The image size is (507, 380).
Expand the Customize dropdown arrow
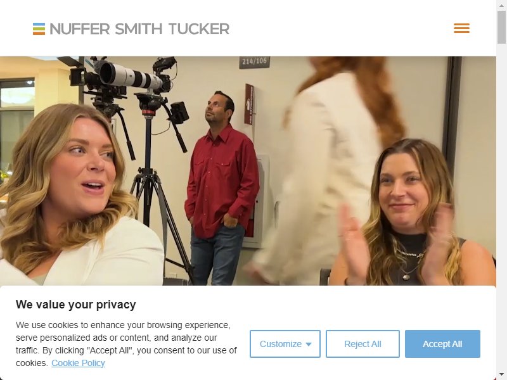(309, 344)
